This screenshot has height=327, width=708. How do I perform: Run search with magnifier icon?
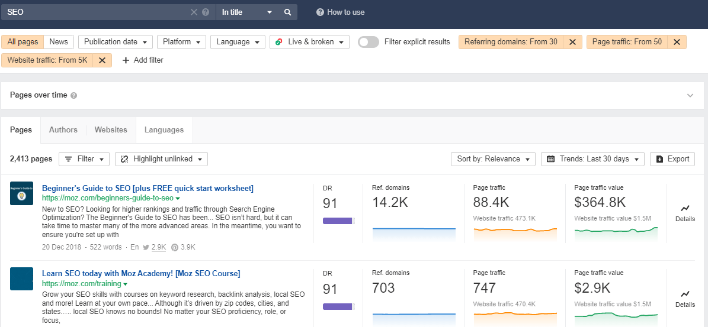pos(287,12)
